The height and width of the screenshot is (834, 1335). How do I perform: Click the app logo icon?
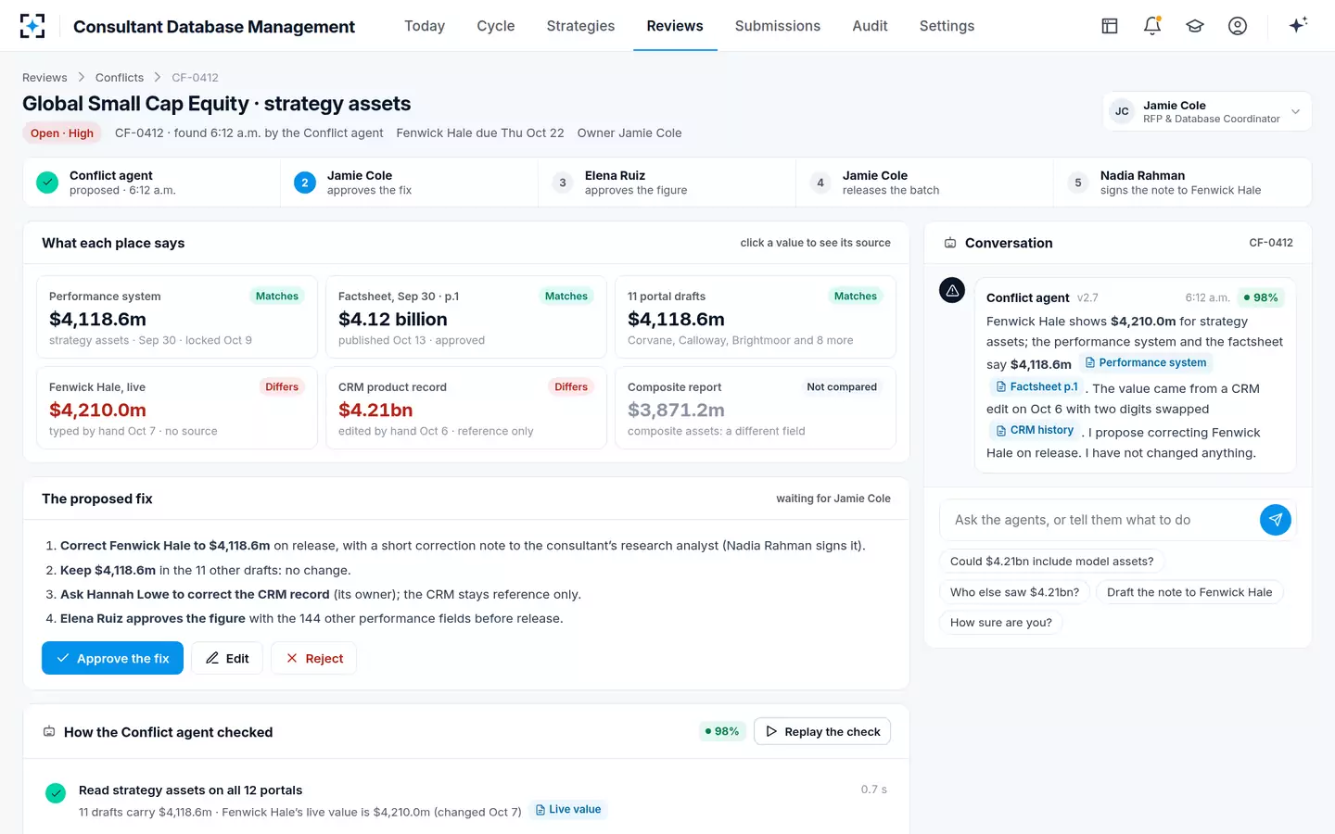(32, 26)
